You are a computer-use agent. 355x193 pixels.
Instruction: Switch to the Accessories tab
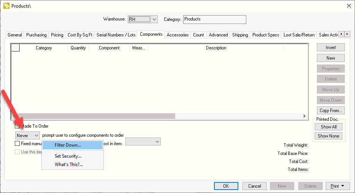point(177,35)
